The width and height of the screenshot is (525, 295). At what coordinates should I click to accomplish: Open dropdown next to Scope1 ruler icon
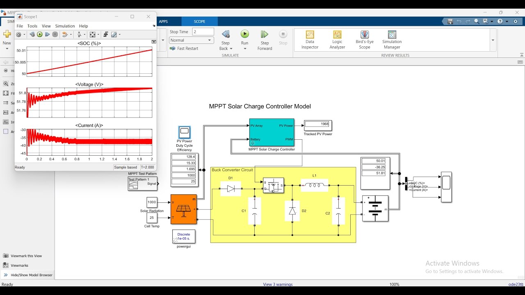(x=120, y=34)
